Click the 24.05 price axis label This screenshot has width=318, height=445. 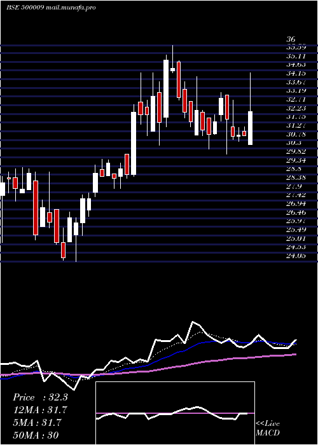pos(296,256)
